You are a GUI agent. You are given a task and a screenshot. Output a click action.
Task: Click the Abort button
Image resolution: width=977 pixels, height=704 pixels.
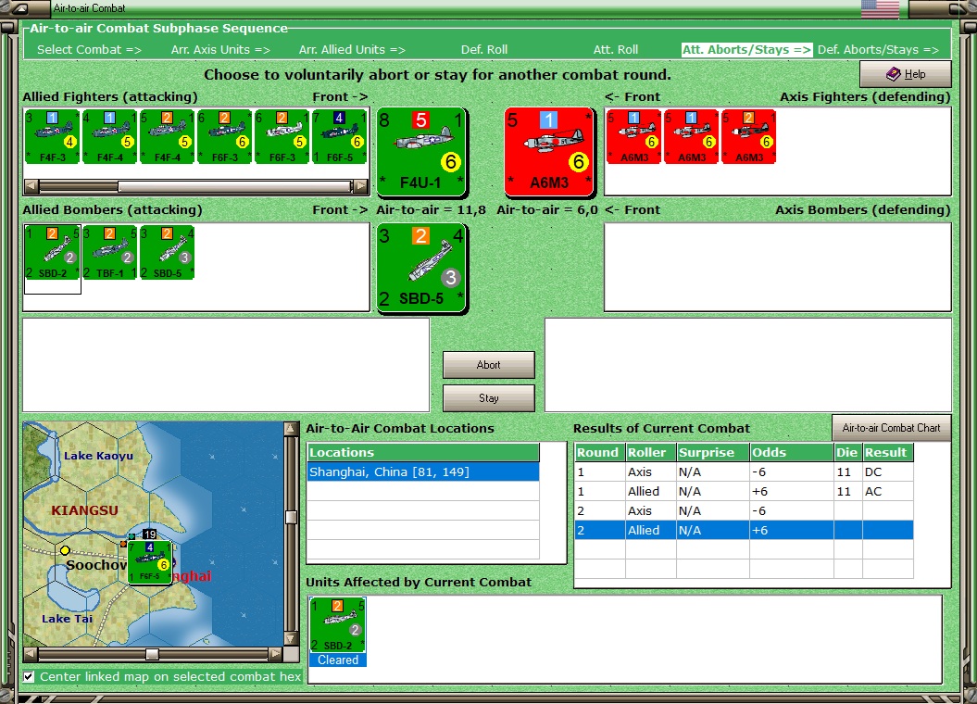(x=489, y=365)
